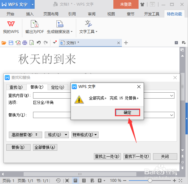Click the history clock icon in status bar
188x184 pixels.
(58, 181)
